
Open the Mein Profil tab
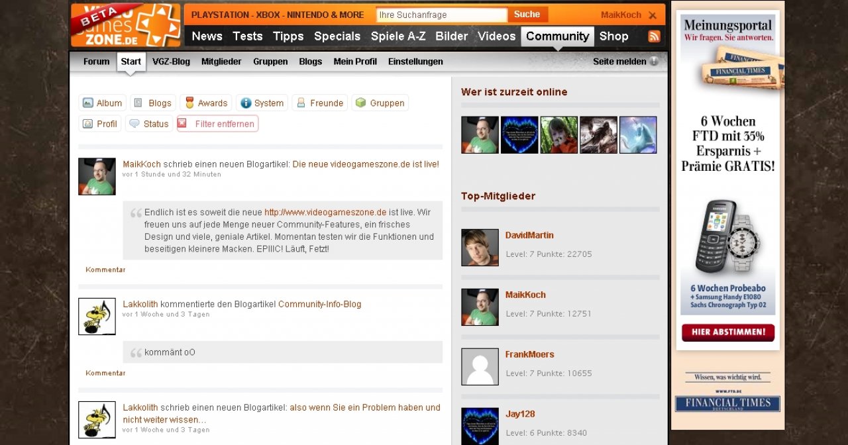(355, 62)
